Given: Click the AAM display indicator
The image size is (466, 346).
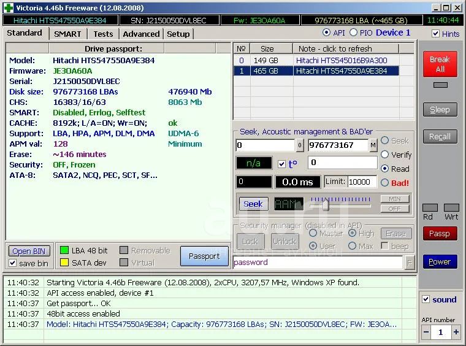Looking at the screenshot, I should [x=289, y=204].
